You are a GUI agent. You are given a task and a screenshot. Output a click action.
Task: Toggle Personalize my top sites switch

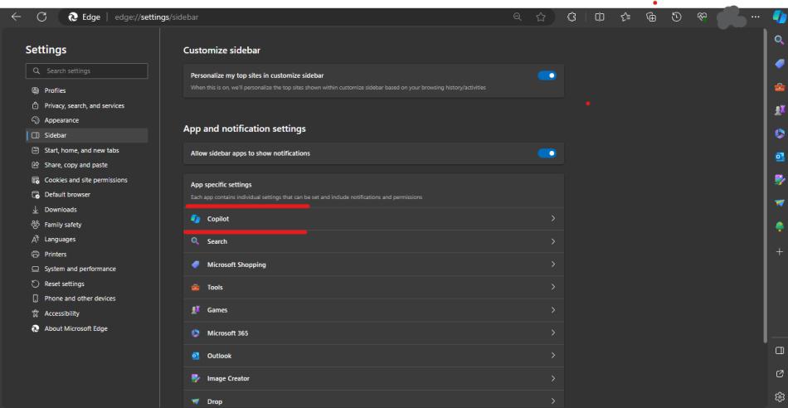pos(547,75)
